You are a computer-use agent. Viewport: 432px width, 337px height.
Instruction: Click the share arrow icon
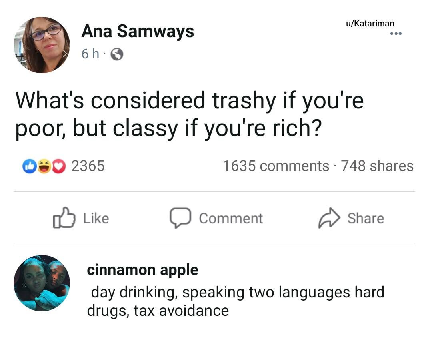(x=329, y=218)
